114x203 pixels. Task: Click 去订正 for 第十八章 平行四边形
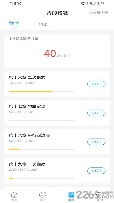[97, 142]
